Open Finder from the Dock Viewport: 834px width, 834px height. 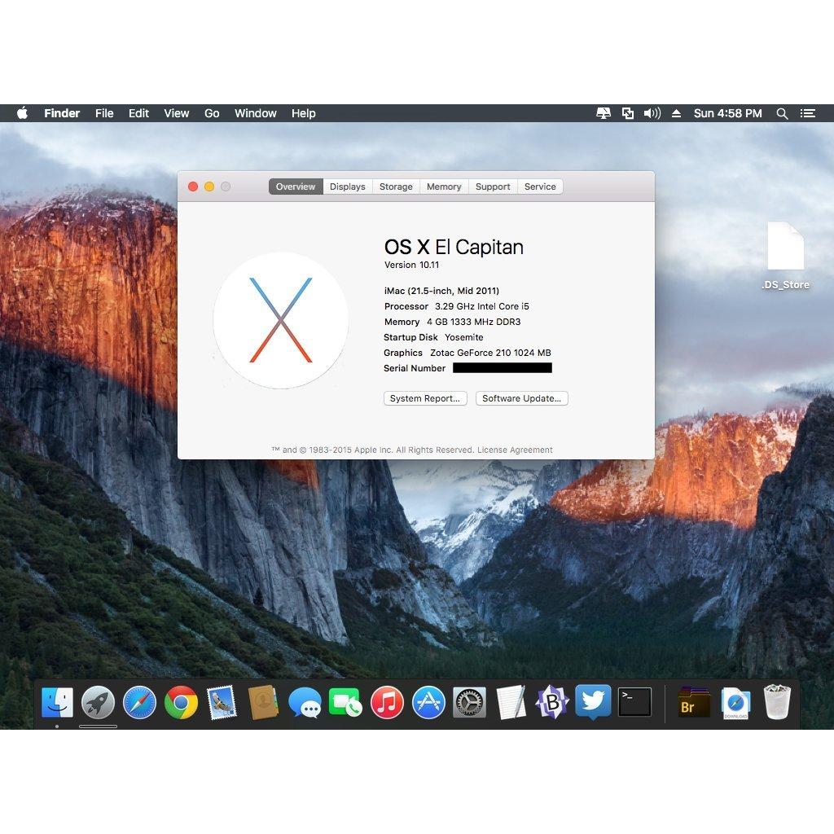(58, 703)
